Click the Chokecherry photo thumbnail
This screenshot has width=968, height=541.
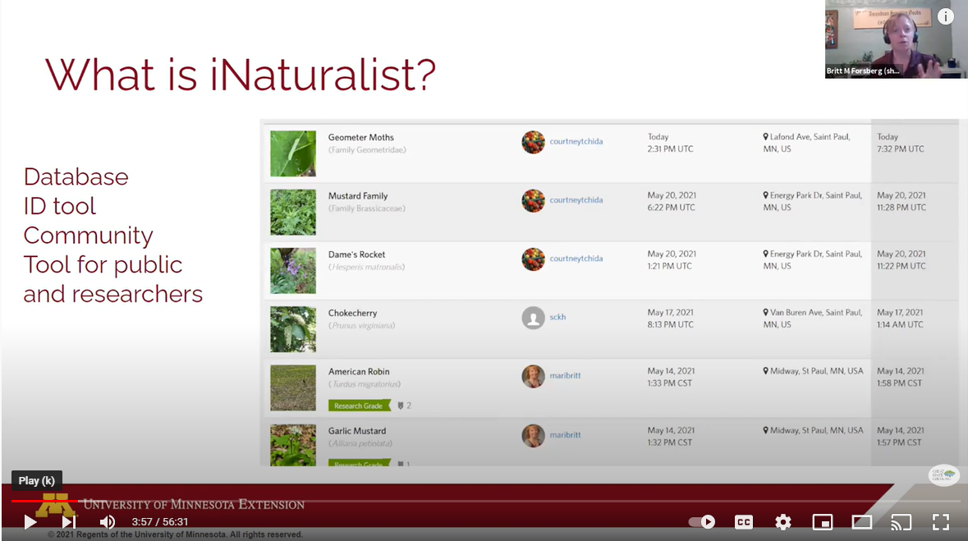pyautogui.click(x=293, y=329)
